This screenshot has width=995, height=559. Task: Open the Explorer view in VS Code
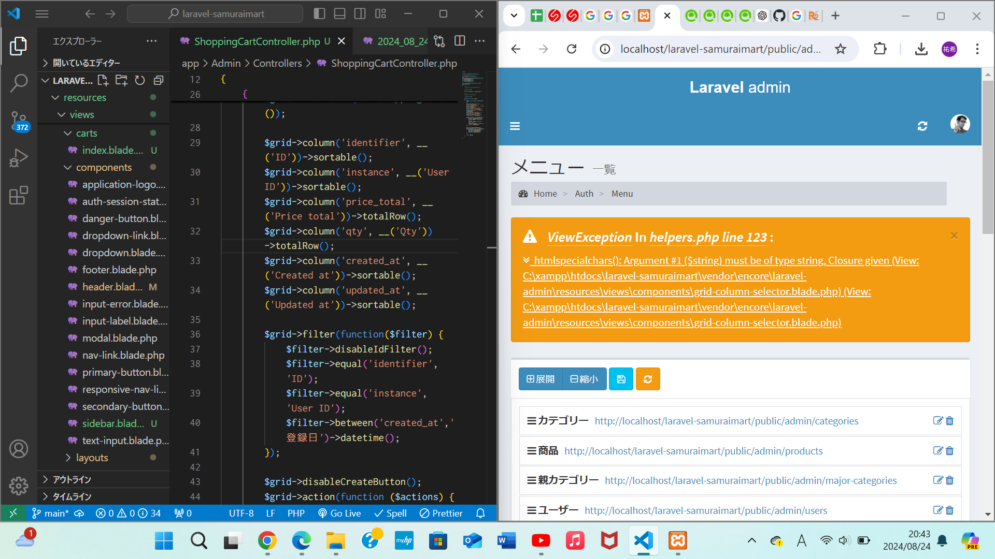[x=19, y=46]
